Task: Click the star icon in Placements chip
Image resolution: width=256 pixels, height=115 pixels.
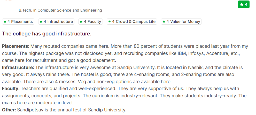Action: pos(5,22)
